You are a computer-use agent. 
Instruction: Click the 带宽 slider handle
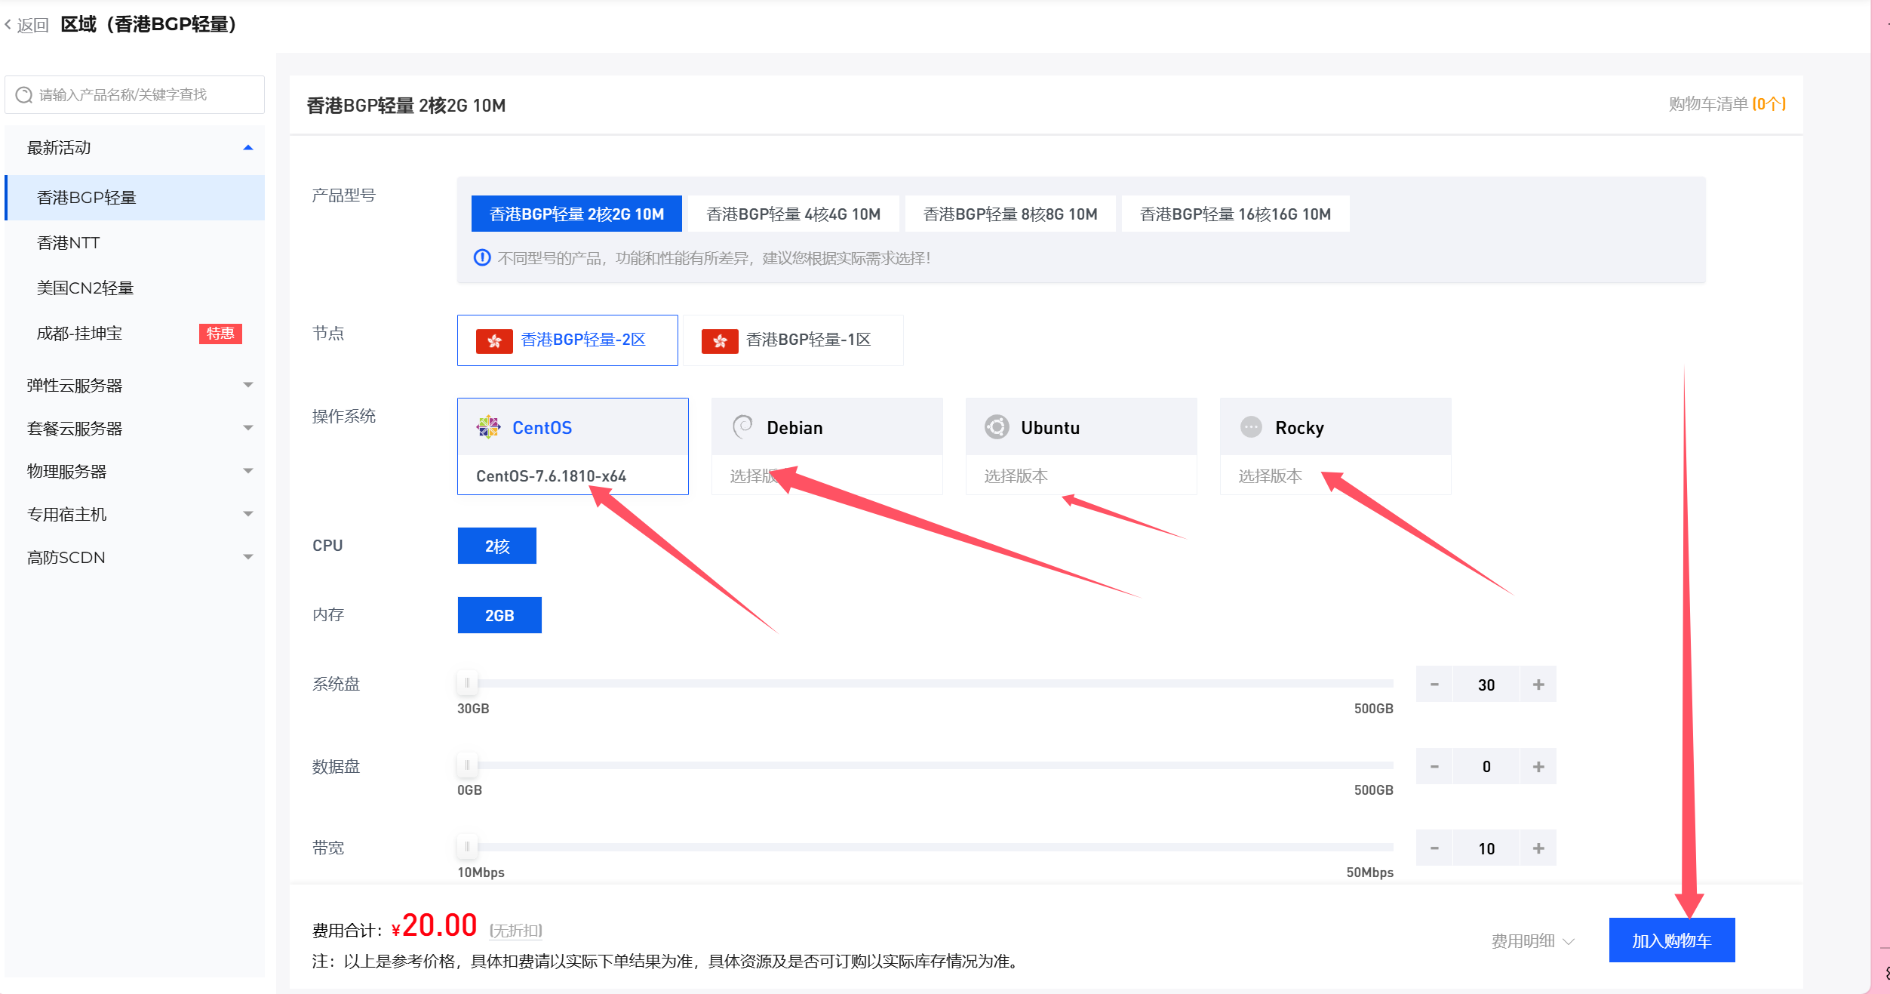point(467,847)
